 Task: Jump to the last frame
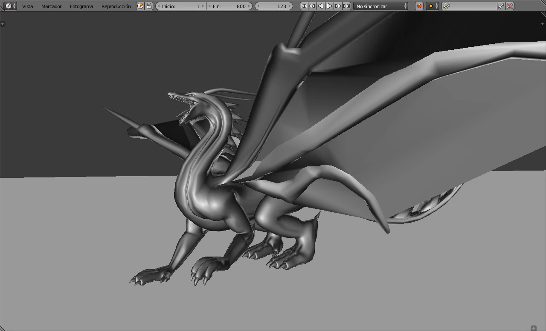point(346,6)
